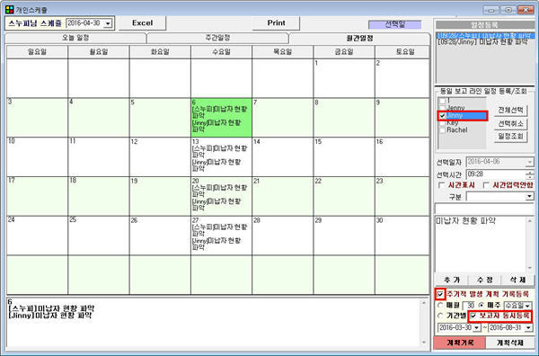Click the 삭제 button
This screenshot has width=539, height=356.
[517, 280]
